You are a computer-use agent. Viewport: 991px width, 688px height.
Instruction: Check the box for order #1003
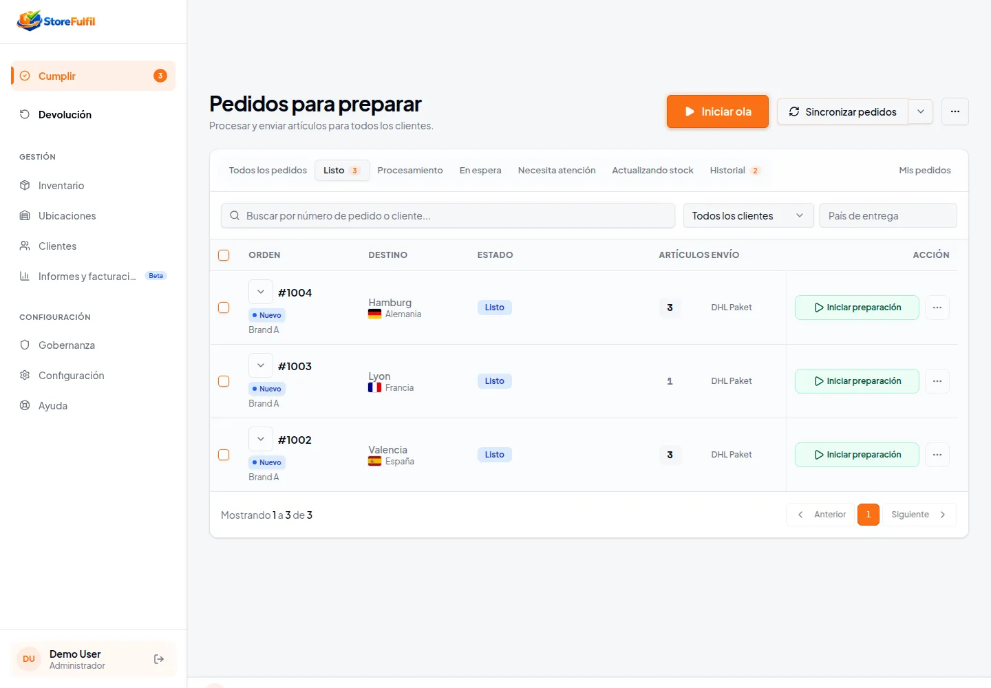(x=224, y=381)
